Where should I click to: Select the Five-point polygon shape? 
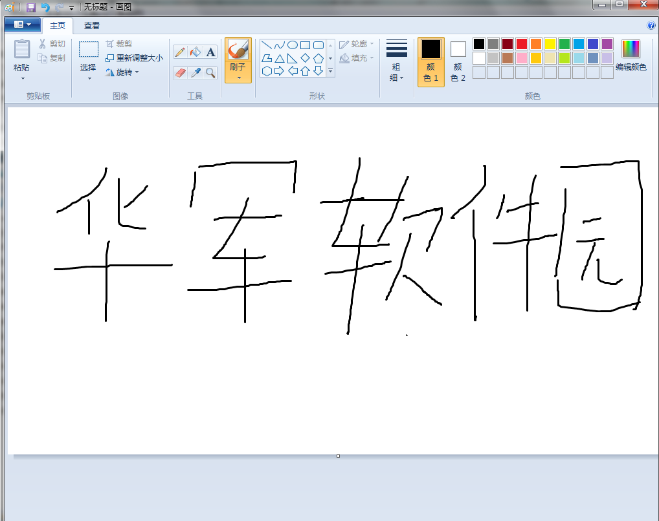click(318, 58)
